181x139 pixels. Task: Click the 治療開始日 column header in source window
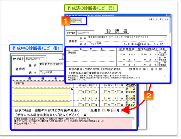(x=127, y=49)
